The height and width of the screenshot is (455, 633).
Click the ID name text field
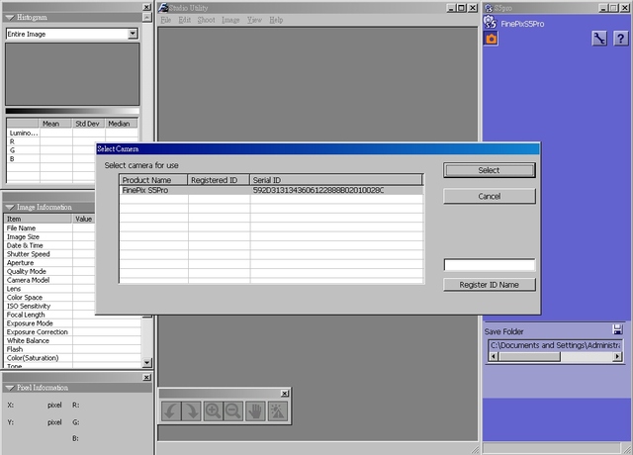(490, 265)
